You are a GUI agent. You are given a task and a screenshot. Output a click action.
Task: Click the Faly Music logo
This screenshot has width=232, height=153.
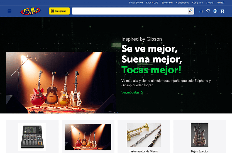pos(31,11)
